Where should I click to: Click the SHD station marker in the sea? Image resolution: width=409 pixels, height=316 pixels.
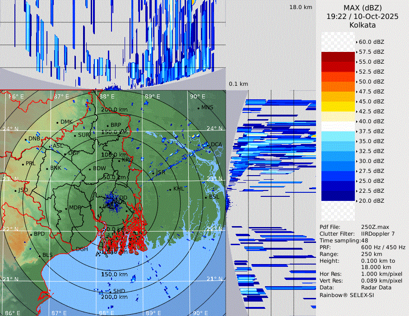(110, 291)
